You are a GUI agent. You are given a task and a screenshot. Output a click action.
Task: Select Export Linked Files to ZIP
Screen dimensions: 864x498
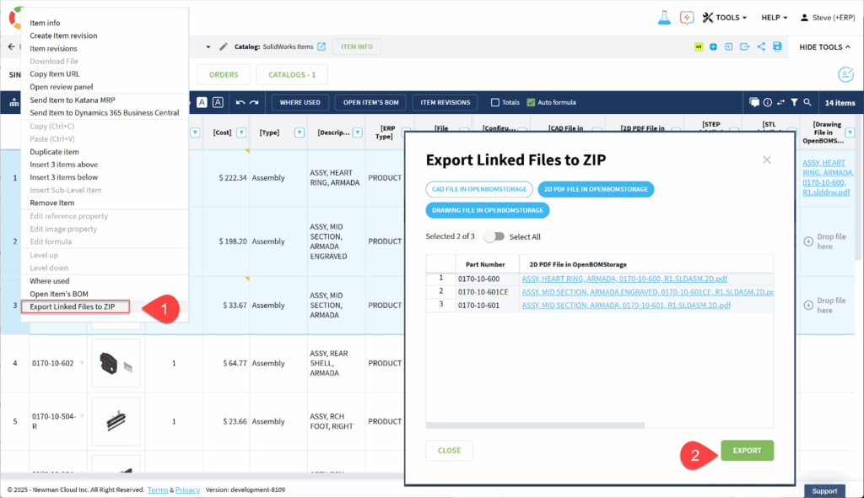pos(73,306)
